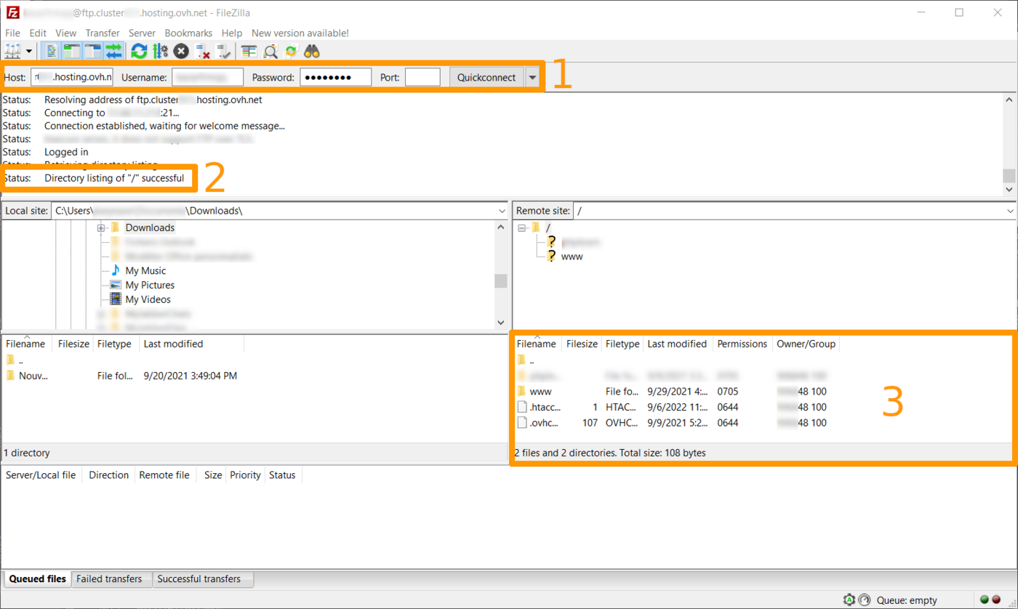
Task: Cancel the current operation
Action: tap(181, 51)
